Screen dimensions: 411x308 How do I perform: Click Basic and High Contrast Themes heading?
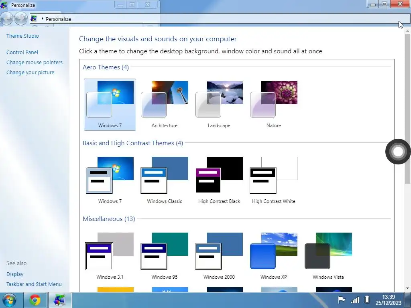pos(132,143)
